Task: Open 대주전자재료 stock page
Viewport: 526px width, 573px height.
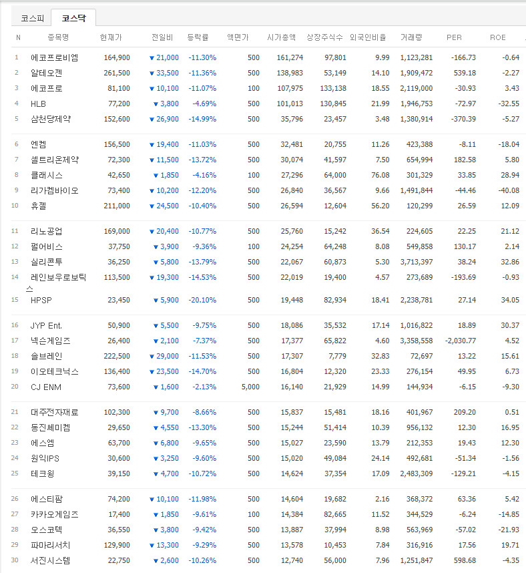Action: 55,413
